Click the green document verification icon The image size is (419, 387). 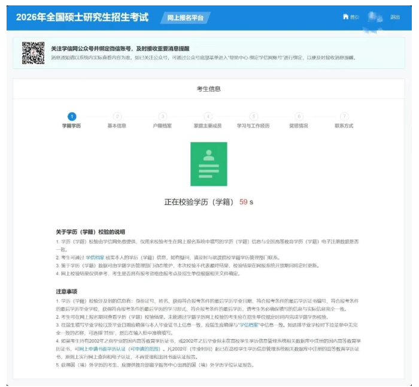click(x=208, y=164)
